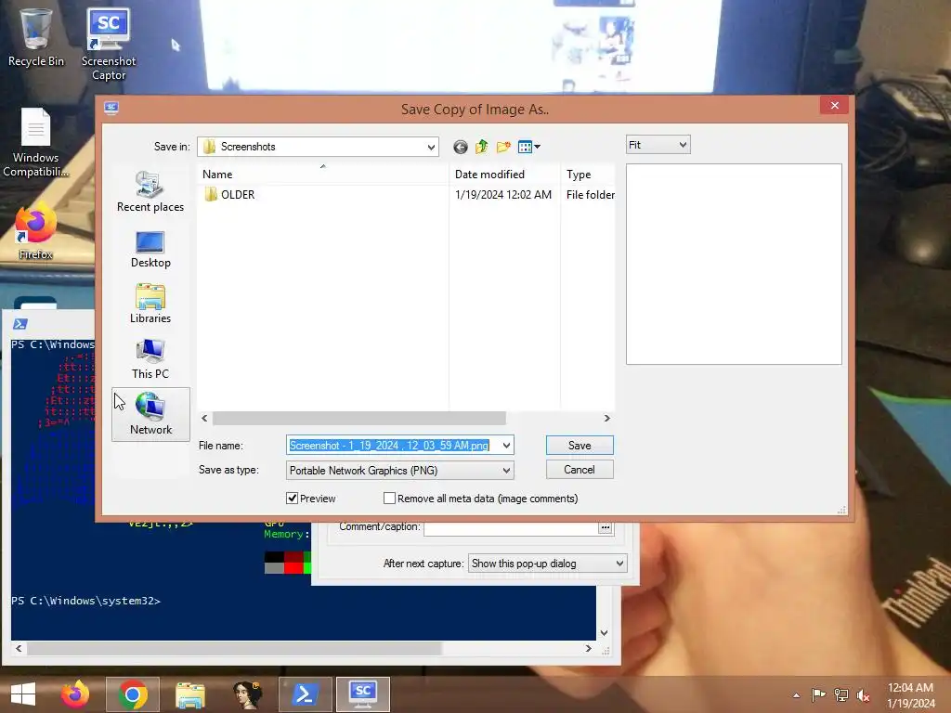The image size is (951, 713).
Task: Go back to last folder visited
Action: click(x=461, y=147)
